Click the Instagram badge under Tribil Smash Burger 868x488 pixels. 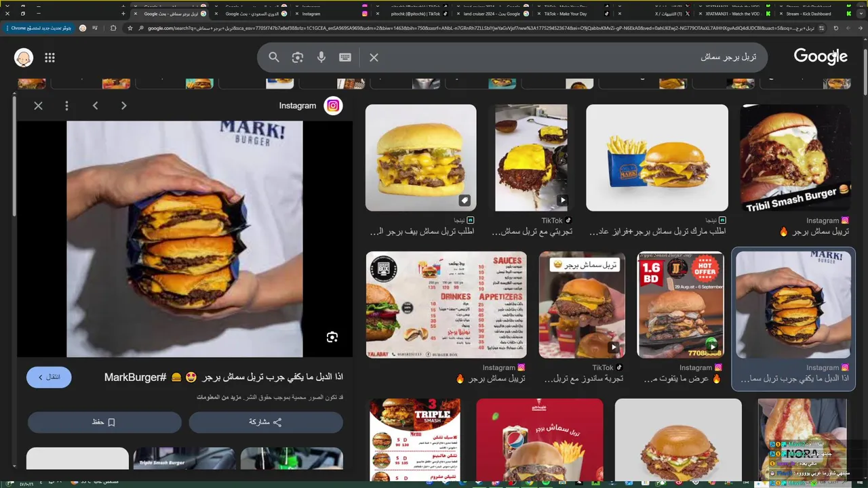[845, 220]
